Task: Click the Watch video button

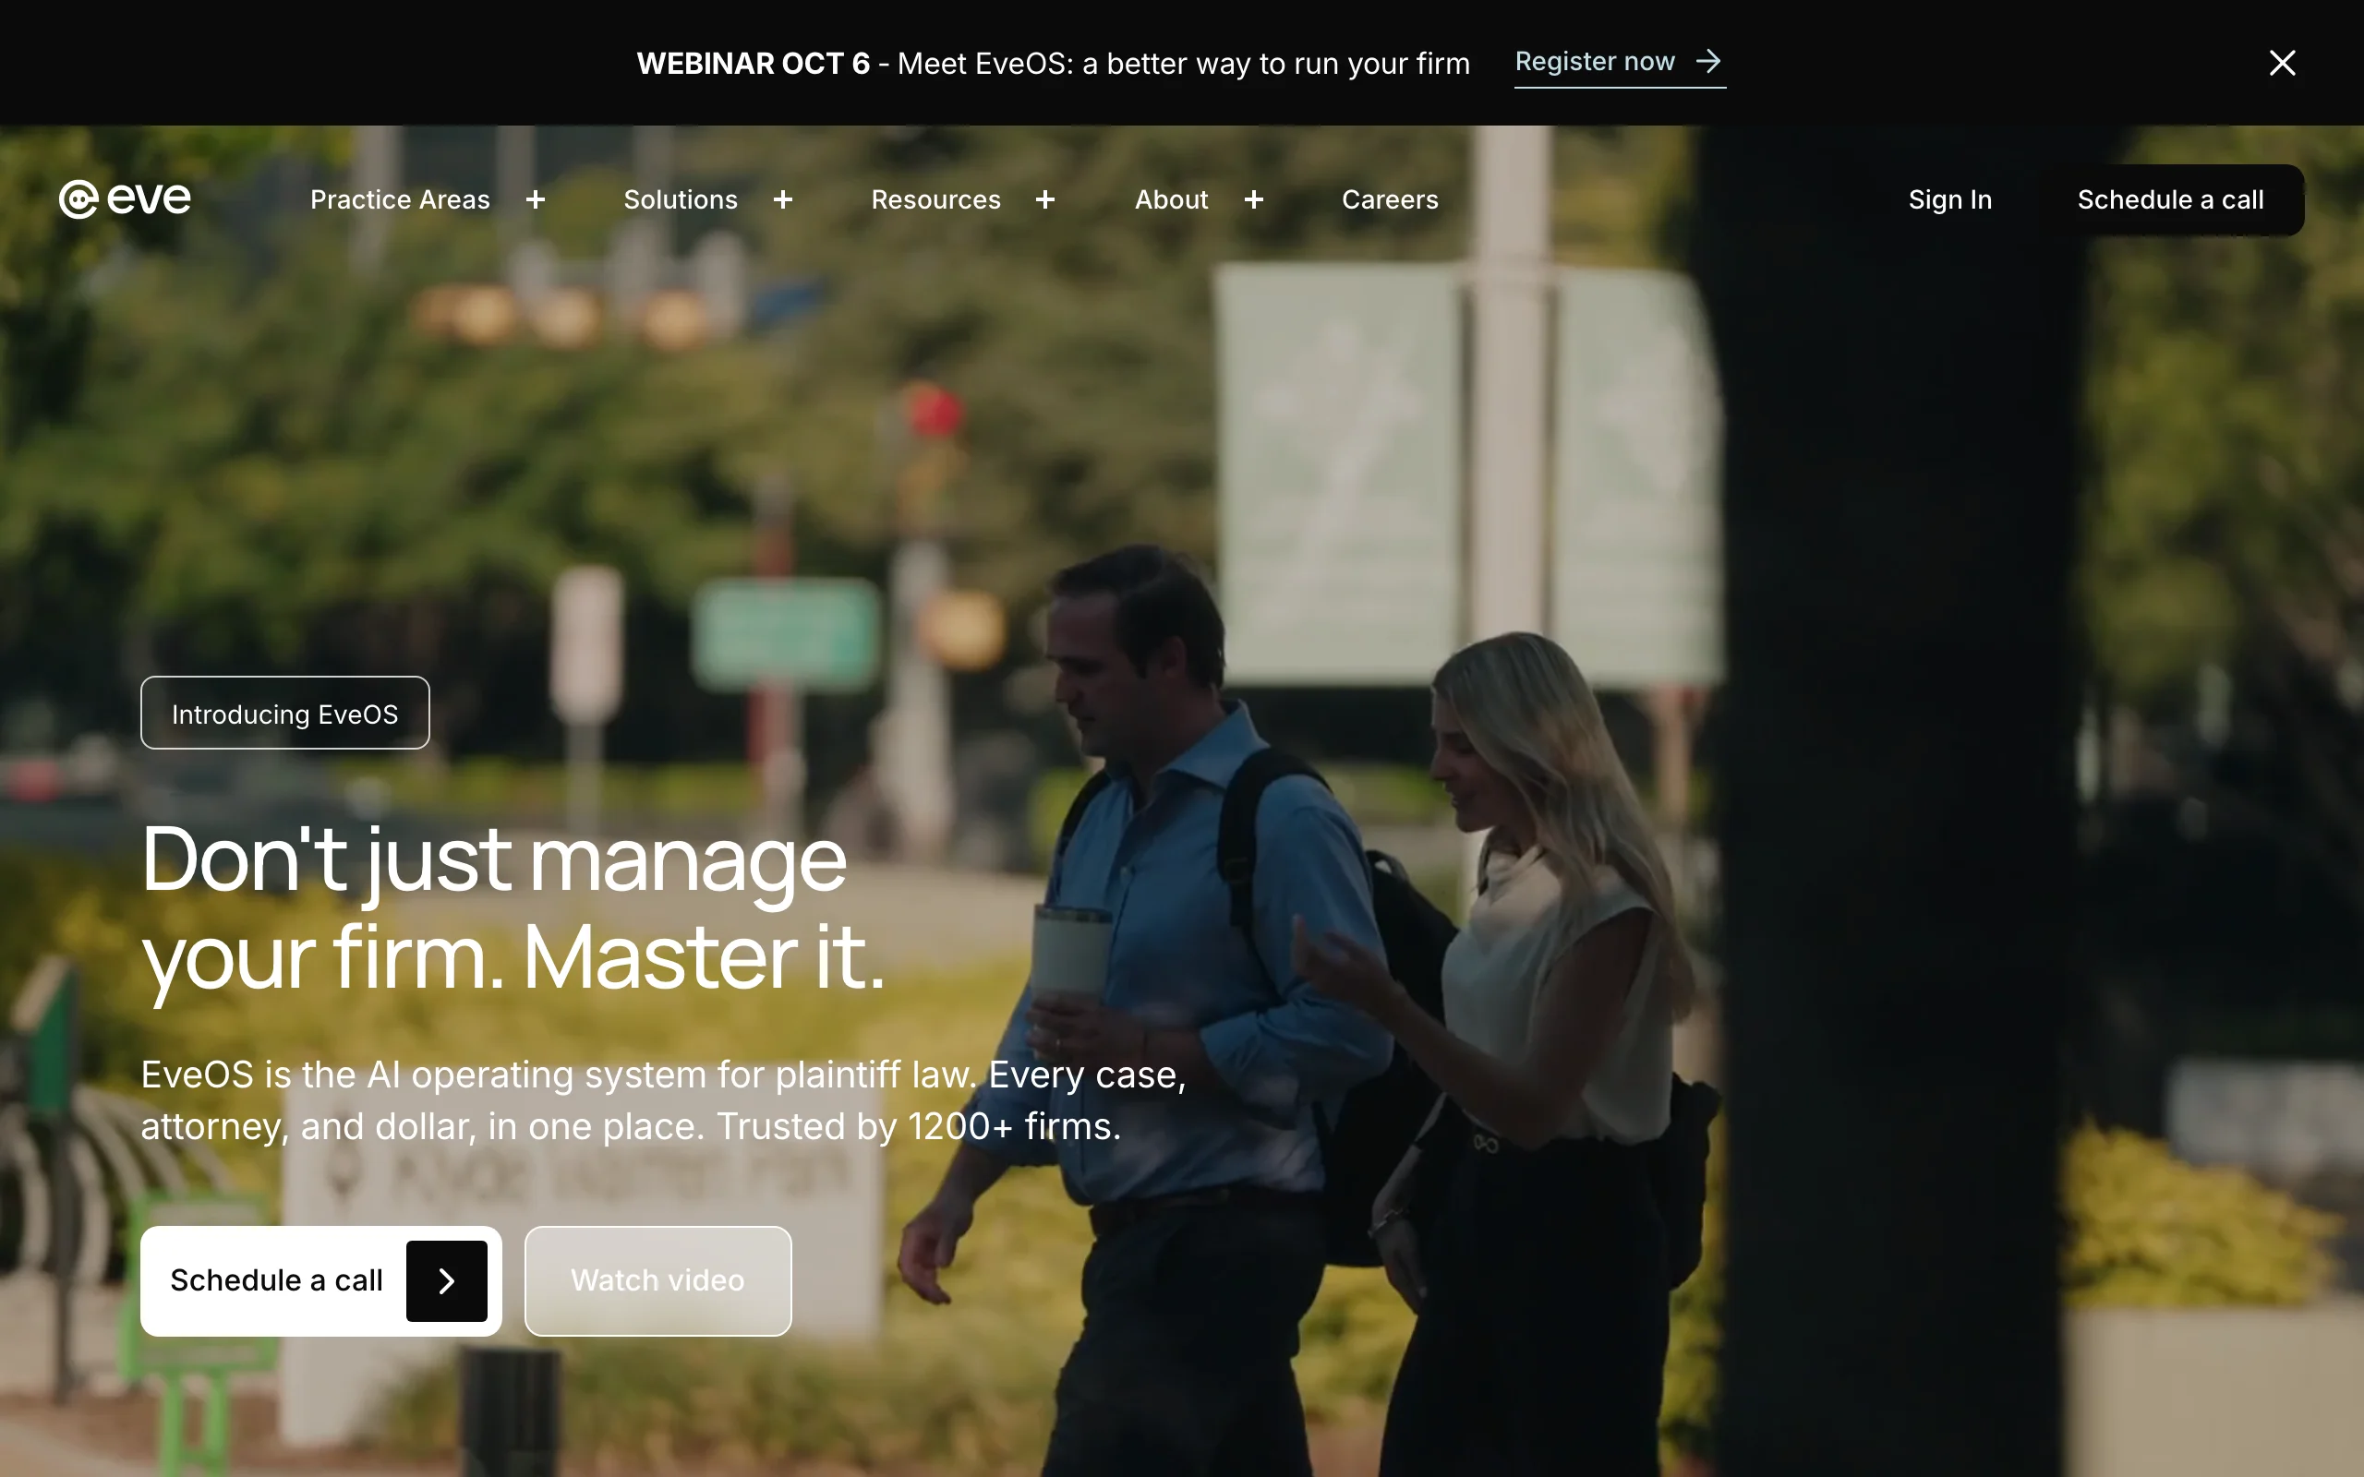Action: tap(658, 1280)
